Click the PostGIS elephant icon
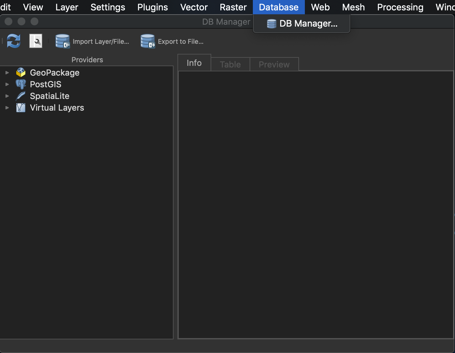455x353 pixels. click(x=21, y=84)
